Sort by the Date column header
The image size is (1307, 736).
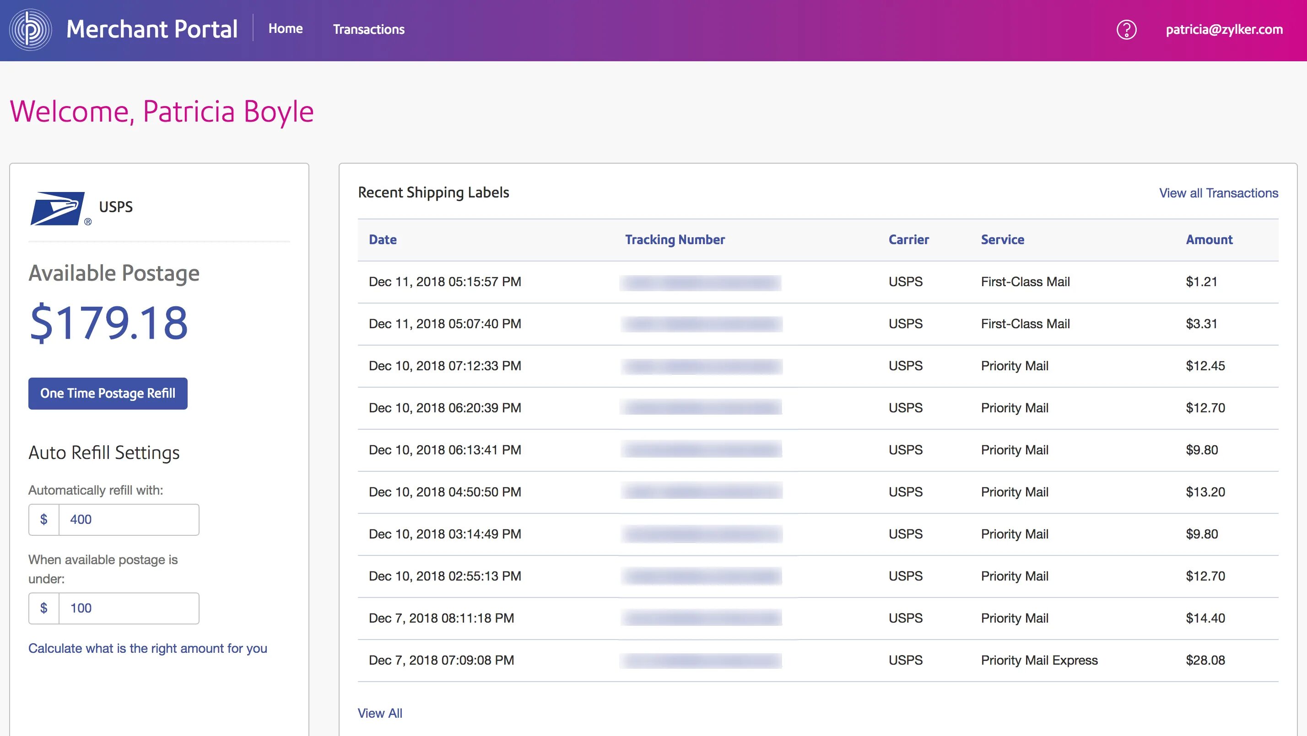(x=383, y=240)
